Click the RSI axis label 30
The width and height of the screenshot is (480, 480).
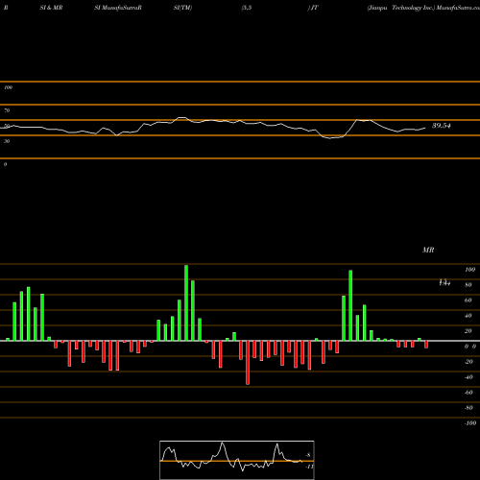coord(7,141)
